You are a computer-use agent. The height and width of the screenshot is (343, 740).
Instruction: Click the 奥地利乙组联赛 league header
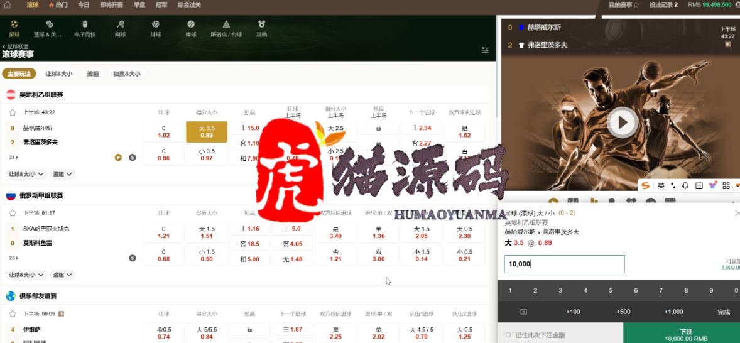pyautogui.click(x=41, y=95)
